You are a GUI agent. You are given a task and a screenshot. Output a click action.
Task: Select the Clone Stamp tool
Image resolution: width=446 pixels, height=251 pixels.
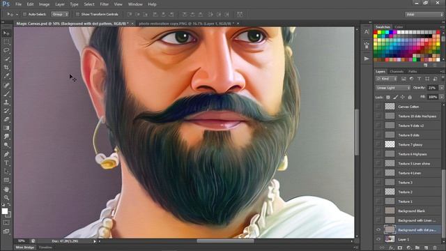tap(6, 102)
